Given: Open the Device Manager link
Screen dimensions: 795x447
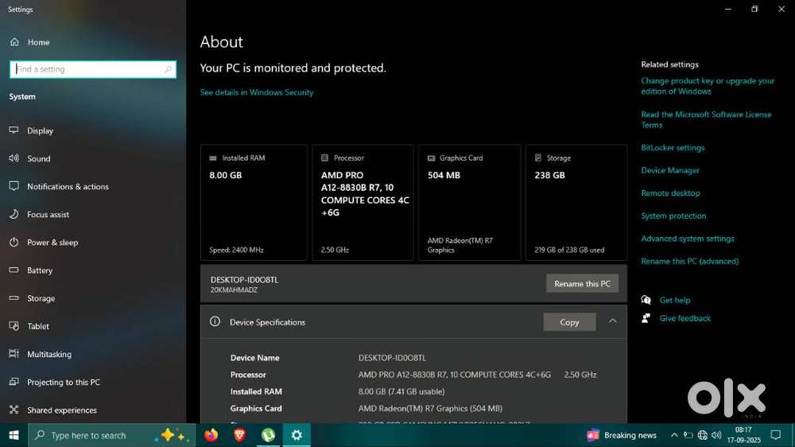Looking at the screenshot, I should pos(670,170).
